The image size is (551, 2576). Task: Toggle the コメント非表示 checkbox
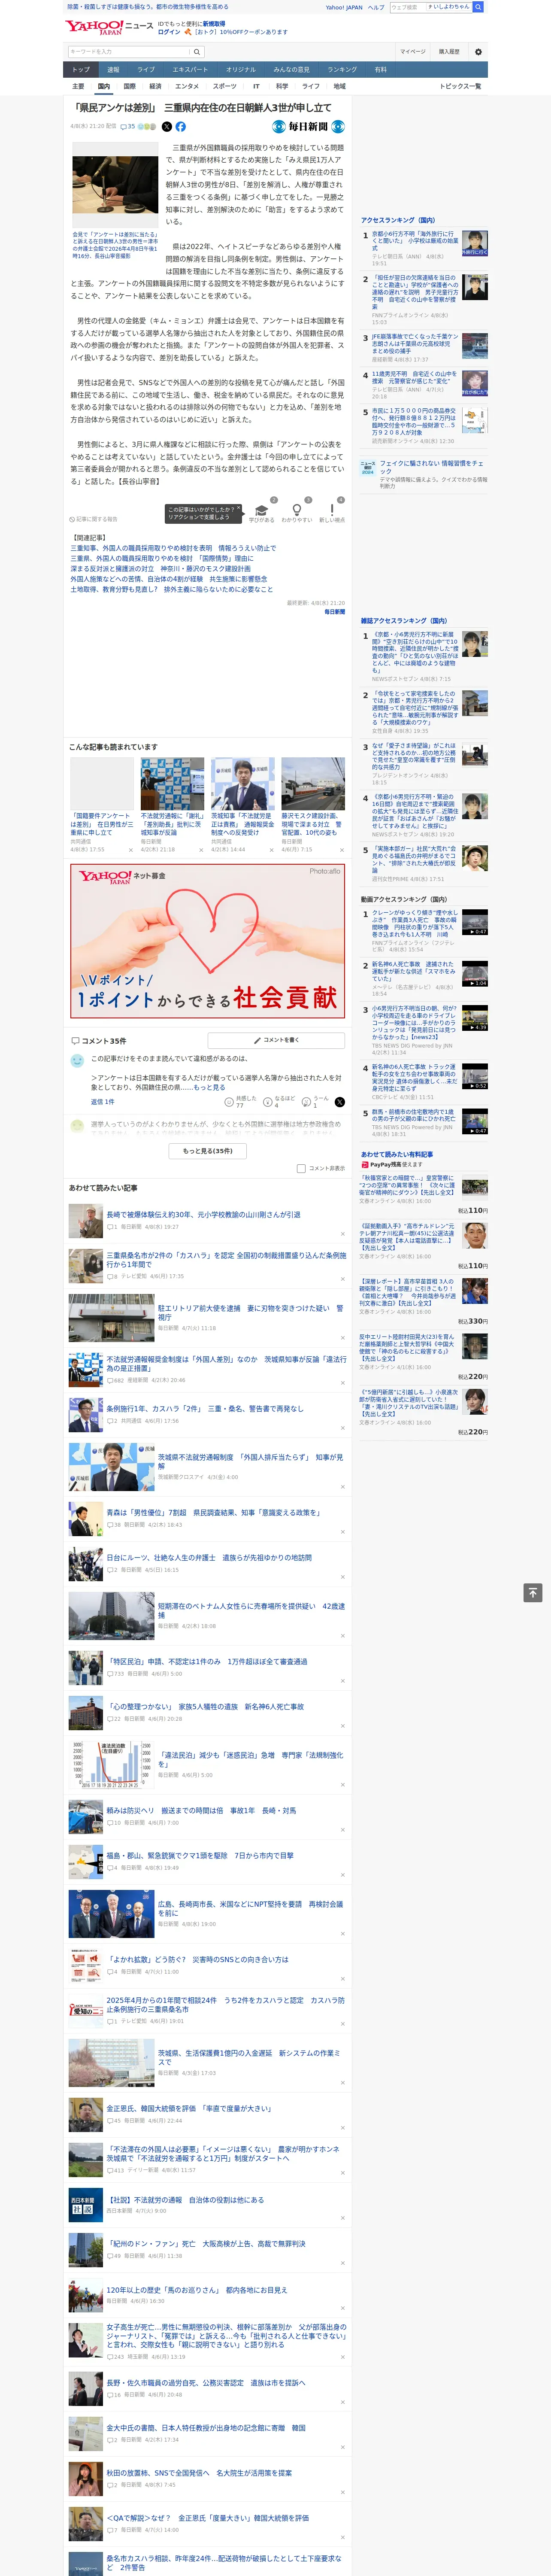[301, 1168]
